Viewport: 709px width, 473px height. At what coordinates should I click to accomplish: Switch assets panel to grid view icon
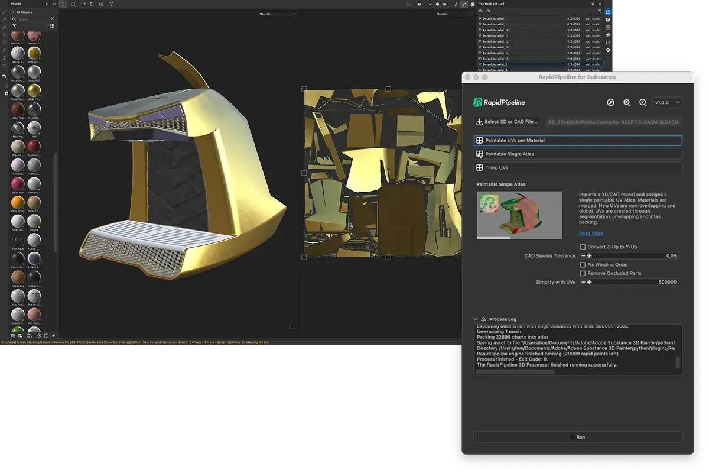52,26
